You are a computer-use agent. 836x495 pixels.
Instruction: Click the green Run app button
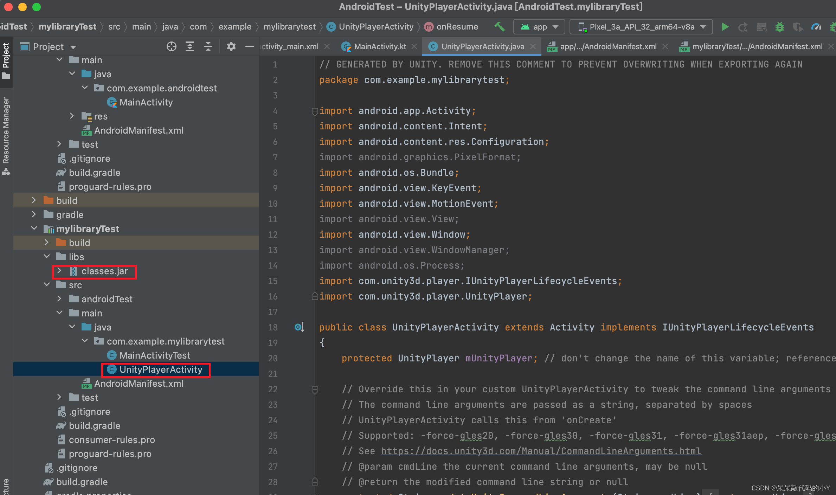point(725,27)
